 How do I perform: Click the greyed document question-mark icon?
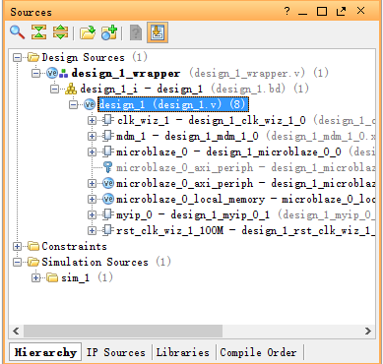pyautogui.click(x=136, y=32)
